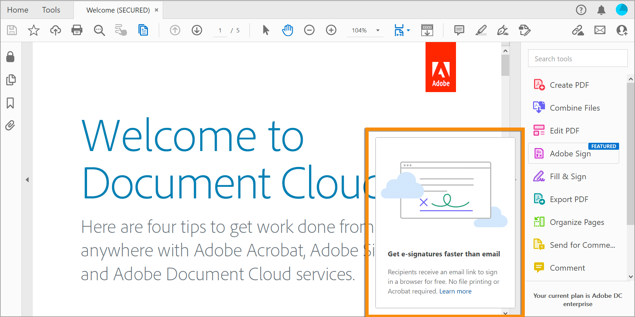The height and width of the screenshot is (317, 635).
Task: Open the Add comment sticky note tool
Action: tap(459, 30)
